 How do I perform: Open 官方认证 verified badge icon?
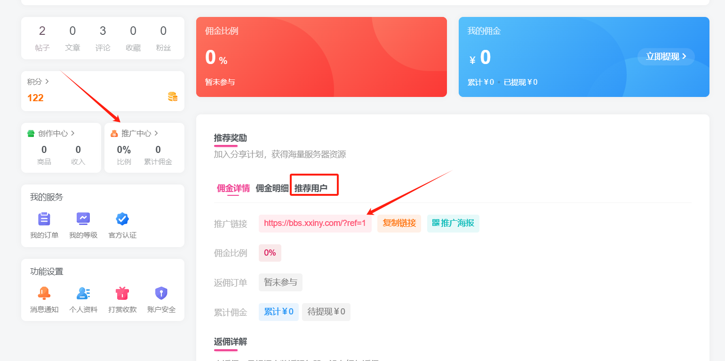122,219
